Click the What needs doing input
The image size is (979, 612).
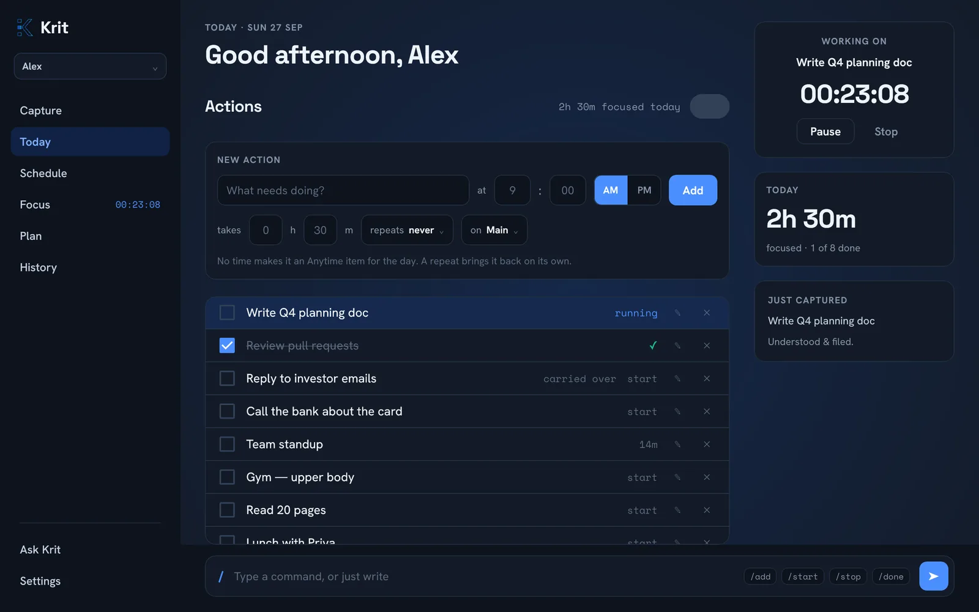click(x=343, y=190)
